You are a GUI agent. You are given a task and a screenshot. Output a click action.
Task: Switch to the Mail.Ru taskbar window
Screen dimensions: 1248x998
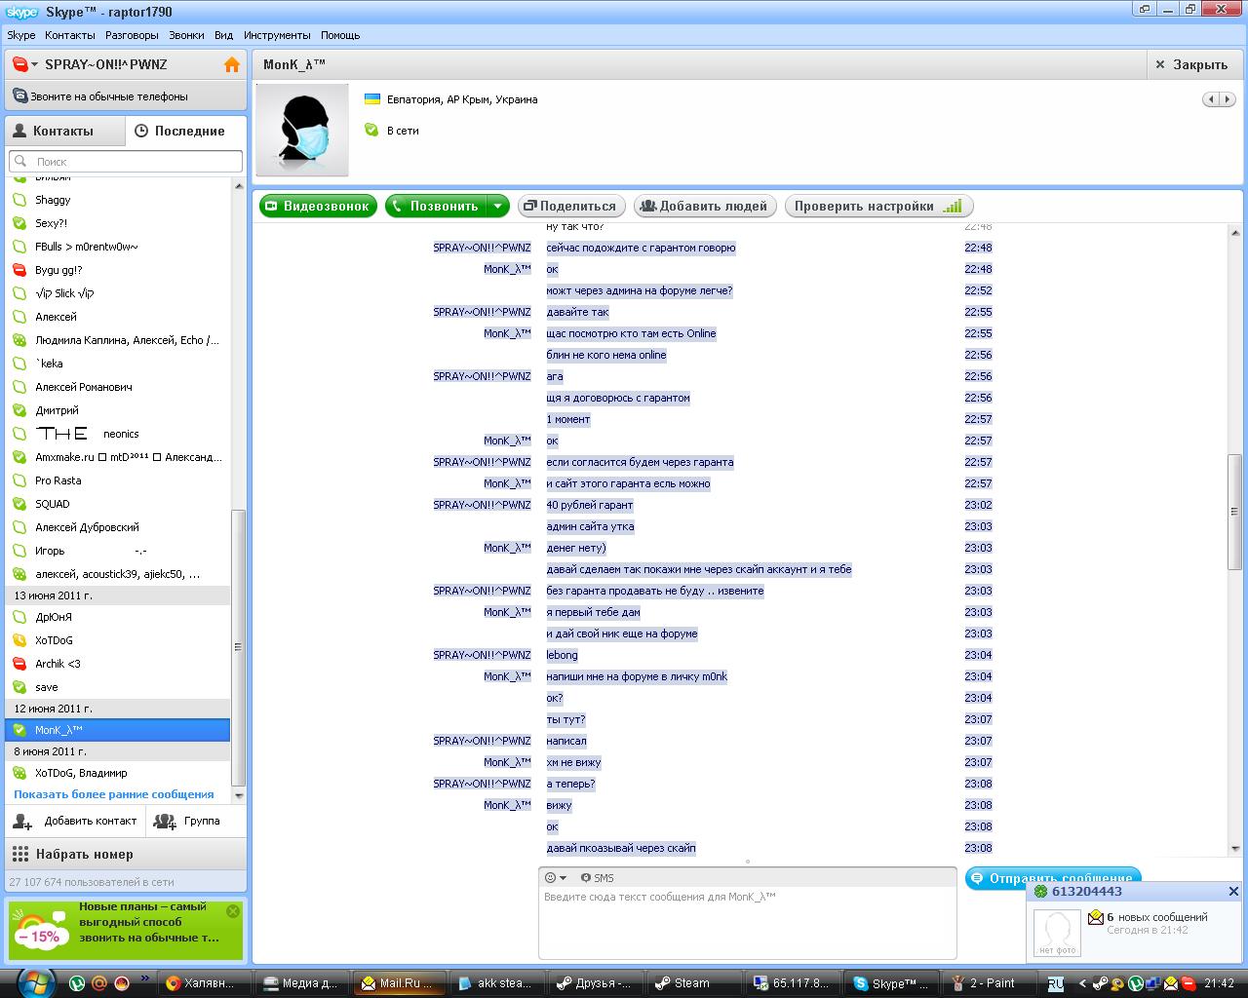point(399,983)
